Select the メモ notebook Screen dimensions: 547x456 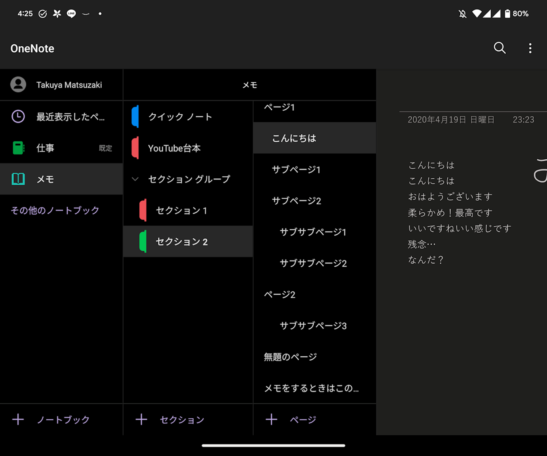point(62,179)
